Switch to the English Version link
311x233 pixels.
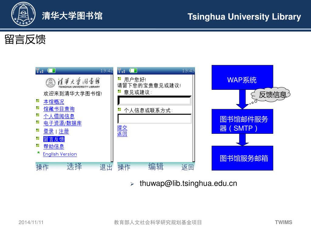60,154
